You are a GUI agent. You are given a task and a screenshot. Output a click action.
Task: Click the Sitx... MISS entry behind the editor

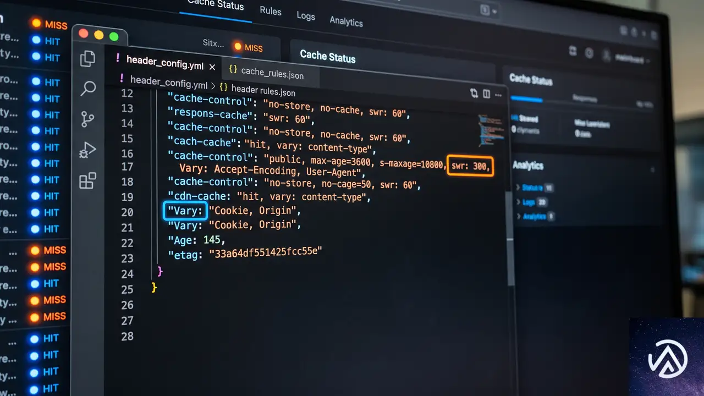233,46
